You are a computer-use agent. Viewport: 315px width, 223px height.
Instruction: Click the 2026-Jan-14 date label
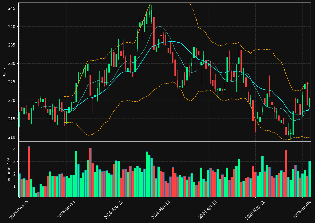[x=66, y=209]
